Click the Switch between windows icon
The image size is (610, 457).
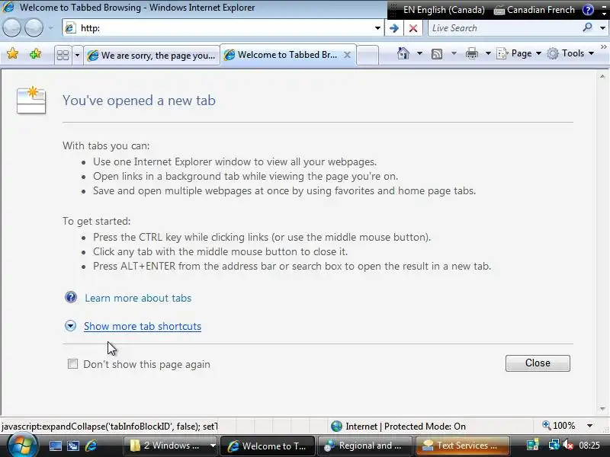coord(72,446)
